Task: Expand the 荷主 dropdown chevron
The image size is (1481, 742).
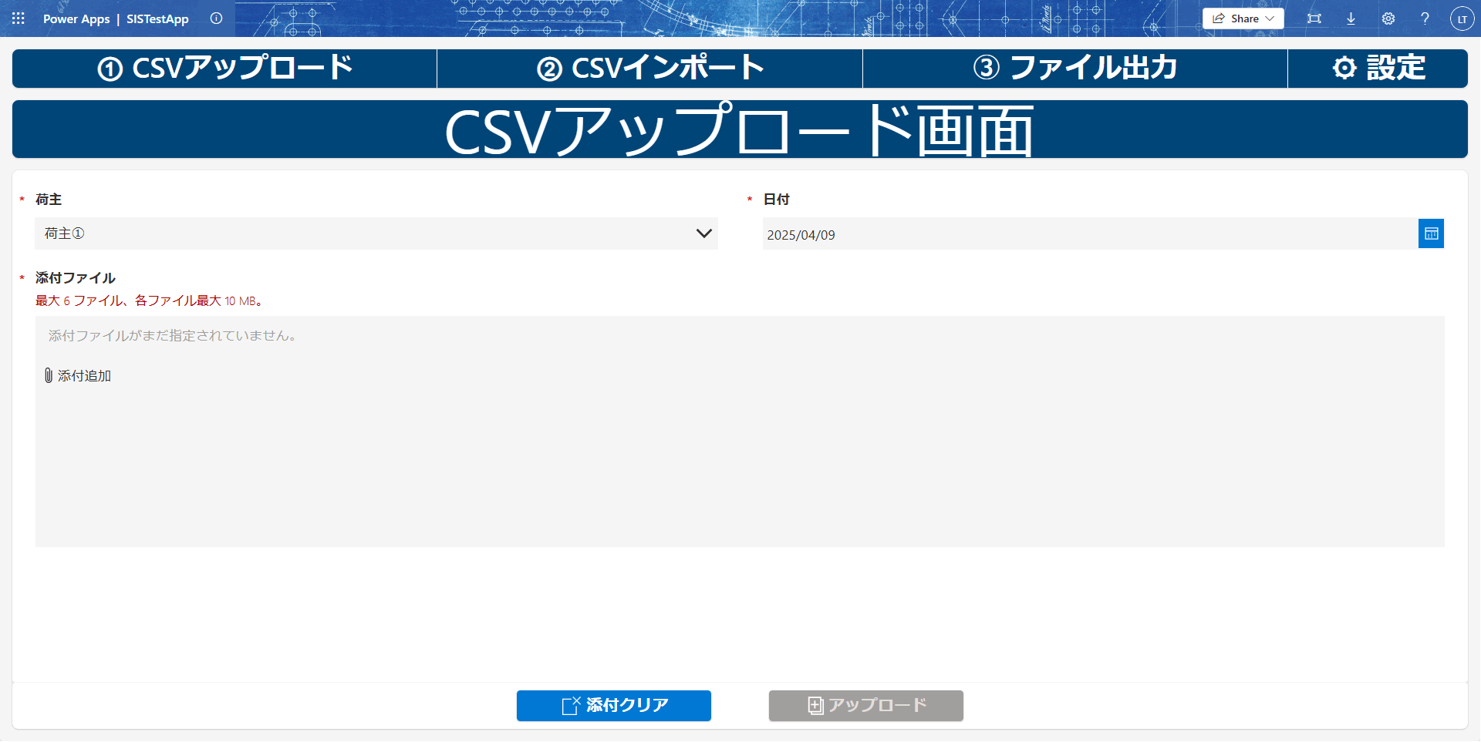Action: click(703, 233)
